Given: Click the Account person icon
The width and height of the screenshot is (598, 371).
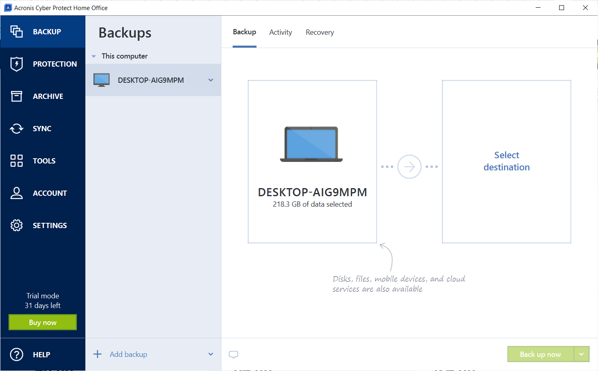Looking at the screenshot, I should 17,193.
